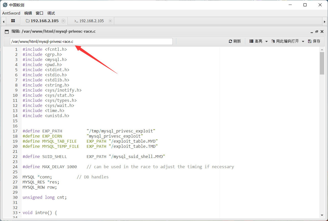
Task: Switch to the 192.168.2.105 terminal tab
Action: coord(89,21)
